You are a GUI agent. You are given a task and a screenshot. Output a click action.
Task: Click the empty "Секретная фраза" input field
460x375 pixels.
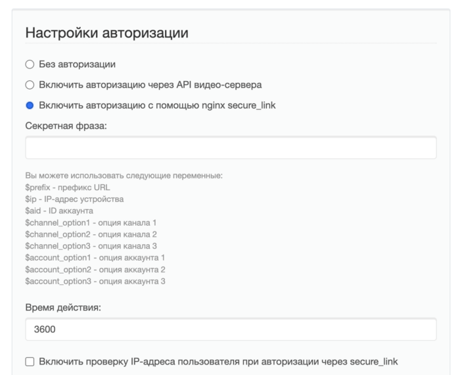point(231,148)
